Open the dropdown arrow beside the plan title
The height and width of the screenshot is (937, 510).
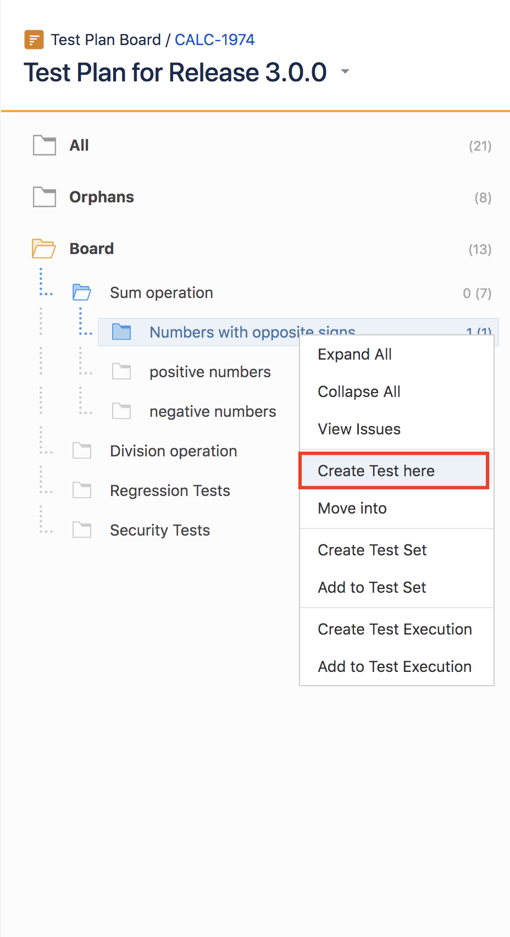pos(345,71)
